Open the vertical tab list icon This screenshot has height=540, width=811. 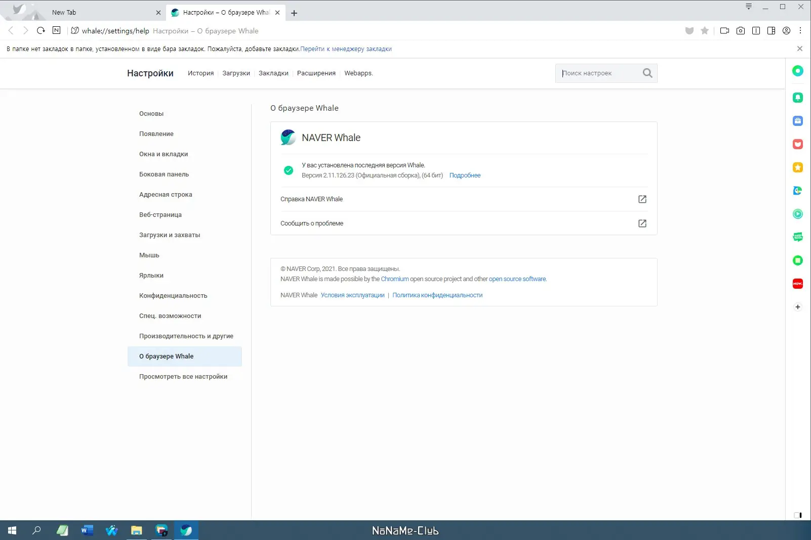pyautogui.click(x=749, y=7)
